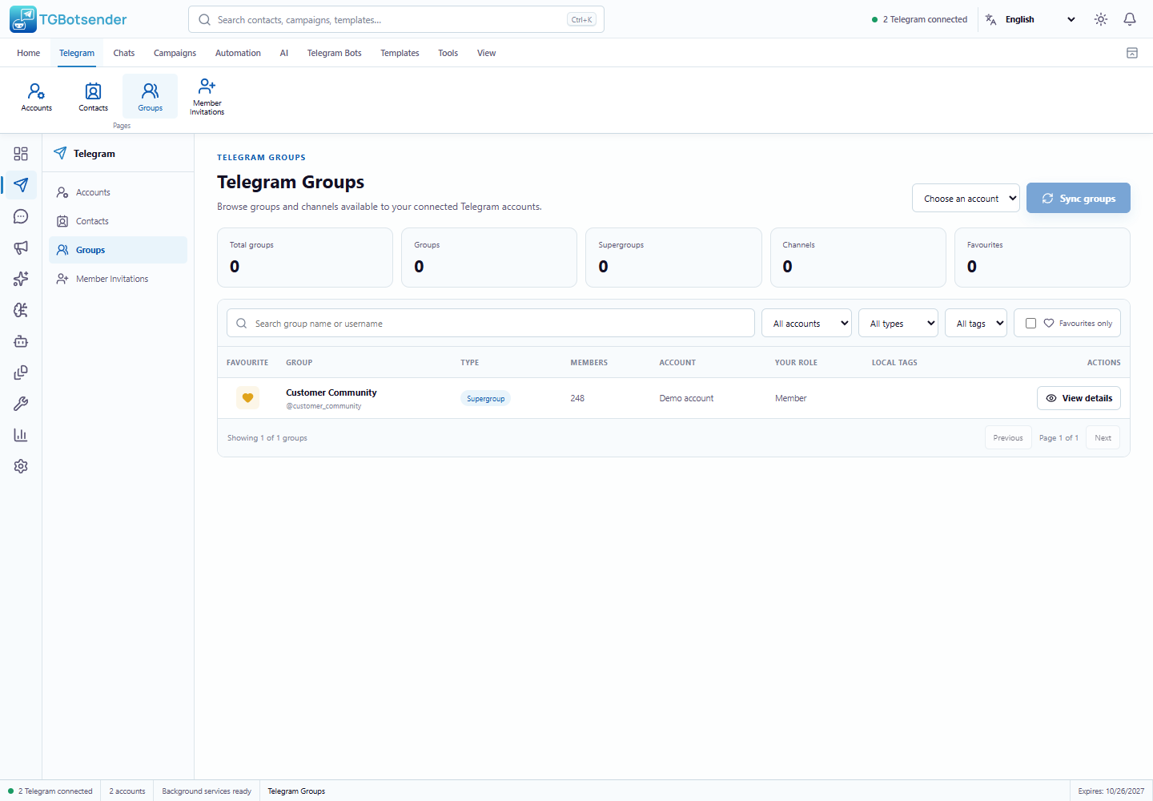Toggle favourite heart for Customer Community
Image resolution: width=1153 pixels, height=801 pixels.
click(247, 398)
